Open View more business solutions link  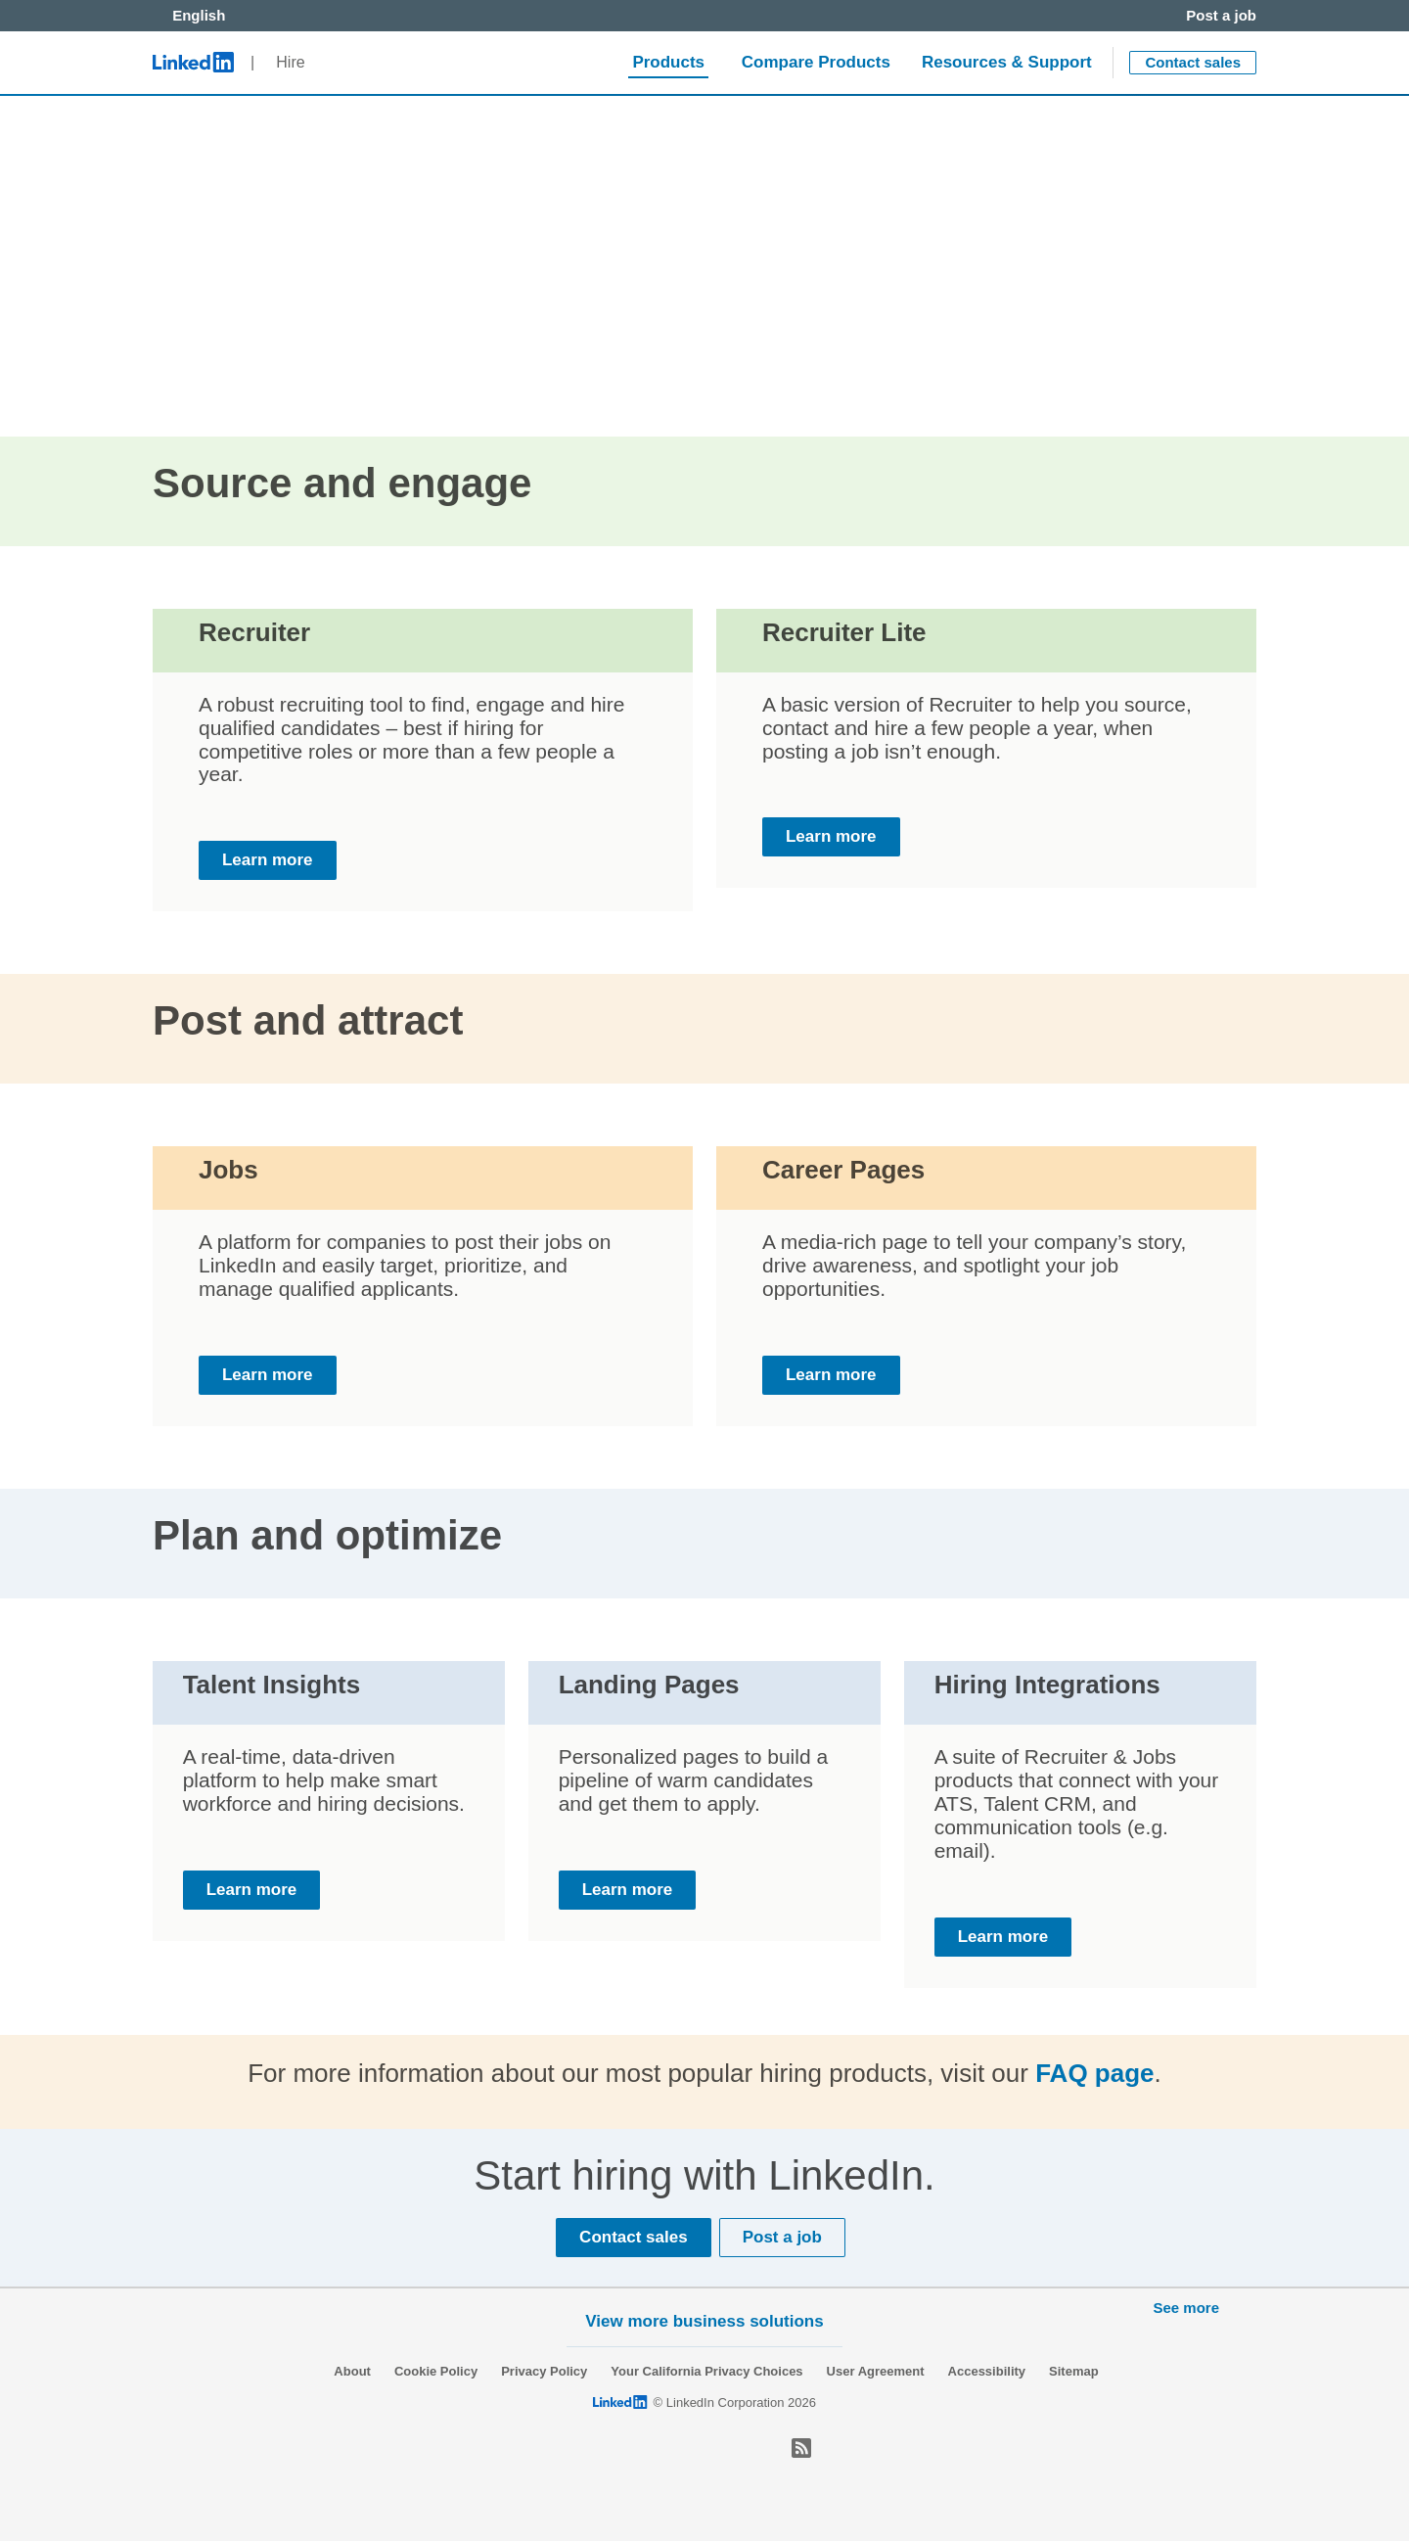pyautogui.click(x=704, y=2321)
